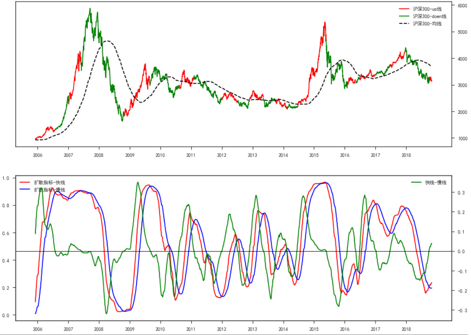Image resolution: width=471 pixels, height=335 pixels.
Task: Click the 沪深300-均线 legend label
Action: pyautogui.click(x=427, y=24)
